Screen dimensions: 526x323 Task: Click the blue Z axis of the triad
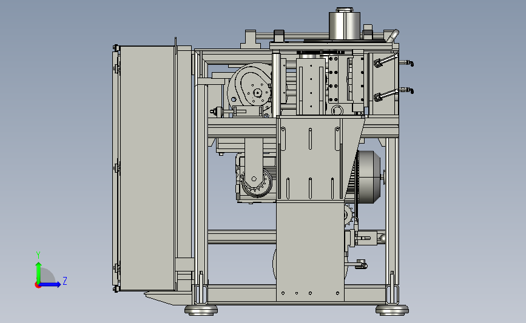(50, 285)
